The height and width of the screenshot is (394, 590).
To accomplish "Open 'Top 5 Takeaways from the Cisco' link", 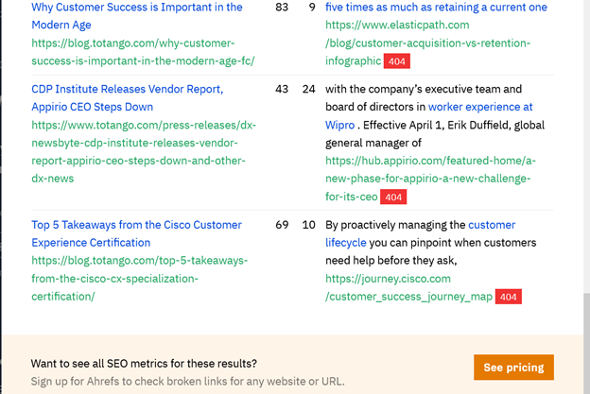I will [x=136, y=225].
